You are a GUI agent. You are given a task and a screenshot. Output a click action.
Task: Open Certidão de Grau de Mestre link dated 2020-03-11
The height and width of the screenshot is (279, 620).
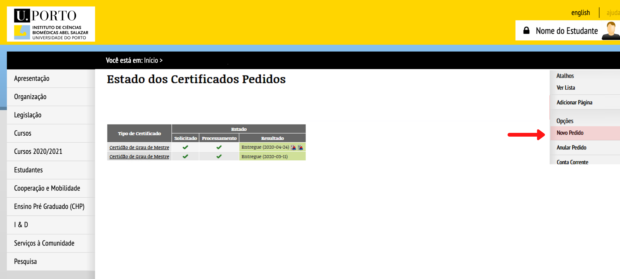pos(139,156)
